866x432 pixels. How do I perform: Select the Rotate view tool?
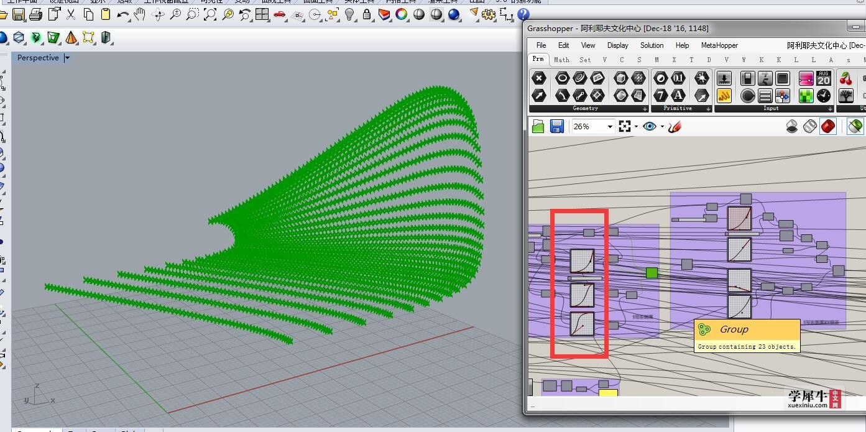click(x=158, y=14)
